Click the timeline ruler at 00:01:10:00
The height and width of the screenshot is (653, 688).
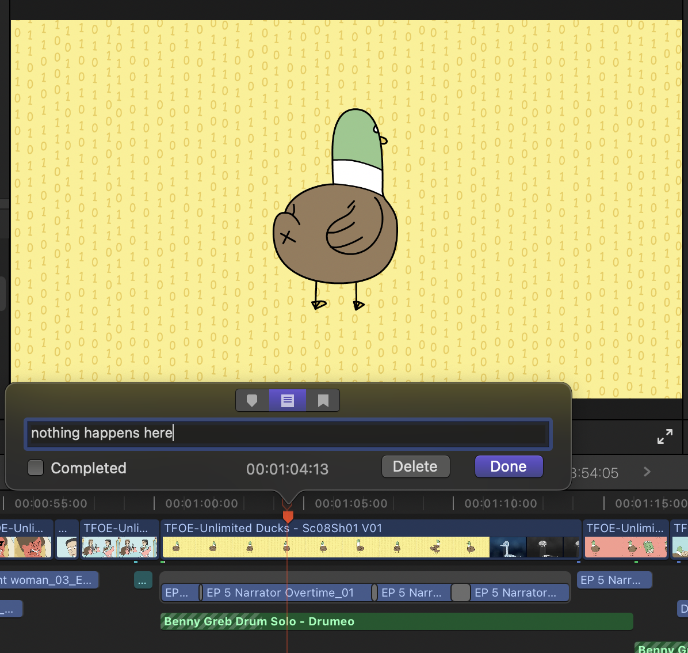point(454,504)
